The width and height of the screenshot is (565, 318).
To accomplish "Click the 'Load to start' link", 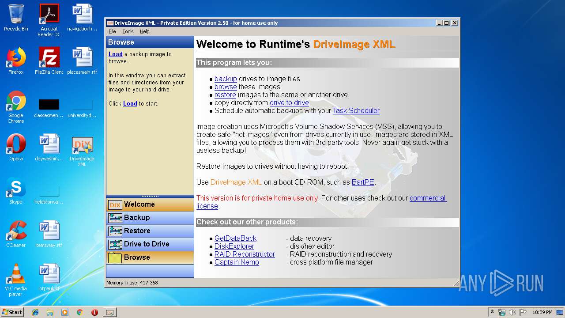I will pyautogui.click(x=130, y=104).
